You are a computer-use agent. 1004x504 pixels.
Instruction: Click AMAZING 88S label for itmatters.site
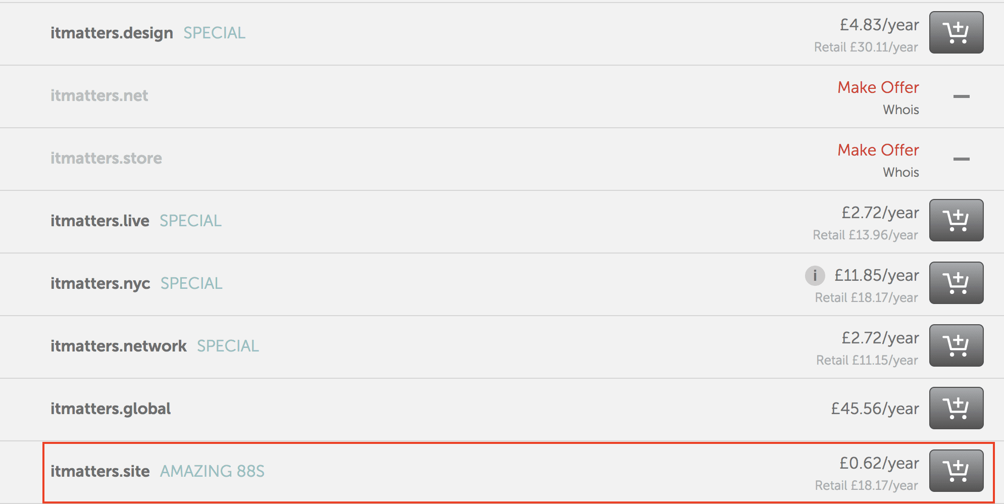(x=212, y=471)
